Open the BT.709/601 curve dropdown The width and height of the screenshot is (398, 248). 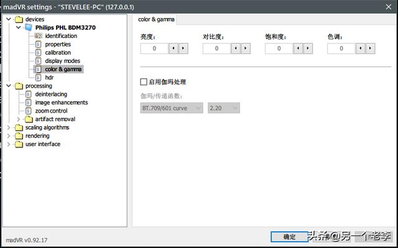[172, 108]
